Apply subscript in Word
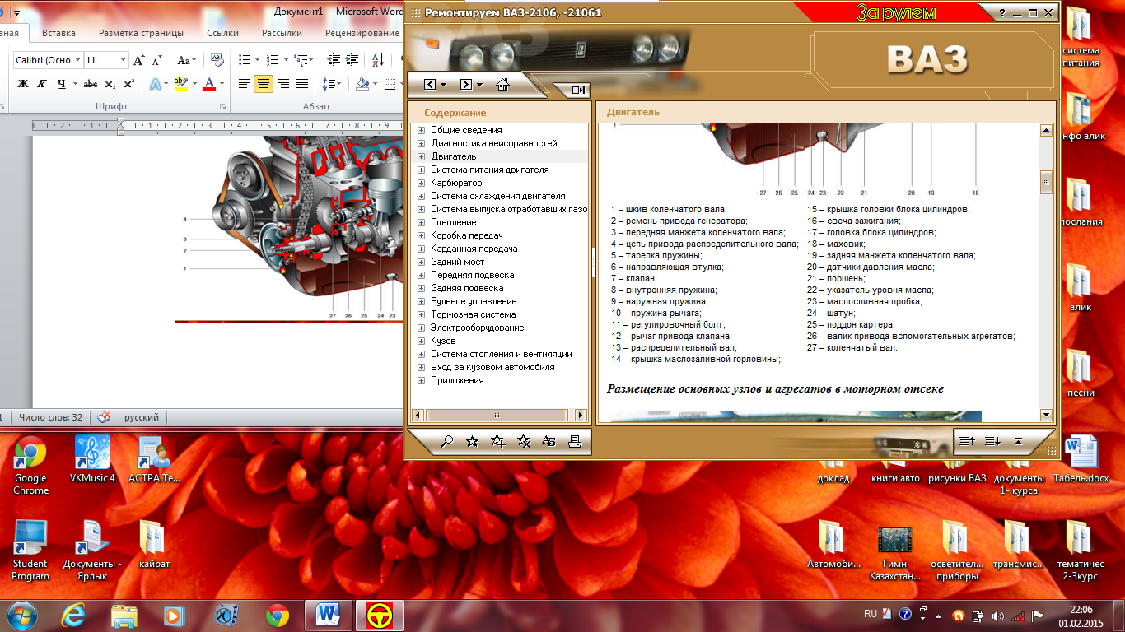The image size is (1125, 632). pyautogui.click(x=112, y=83)
